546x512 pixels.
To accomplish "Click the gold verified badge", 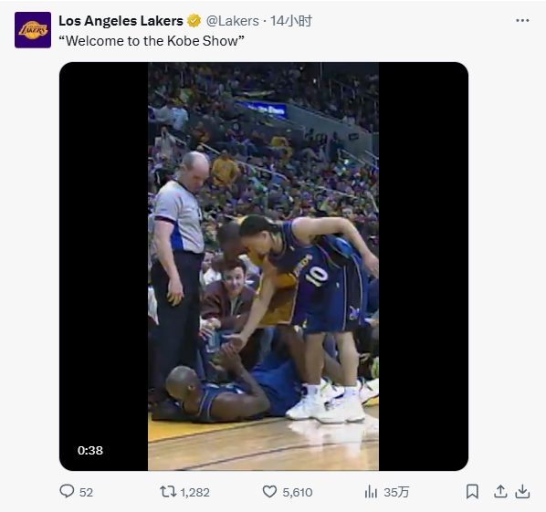I will tap(194, 21).
